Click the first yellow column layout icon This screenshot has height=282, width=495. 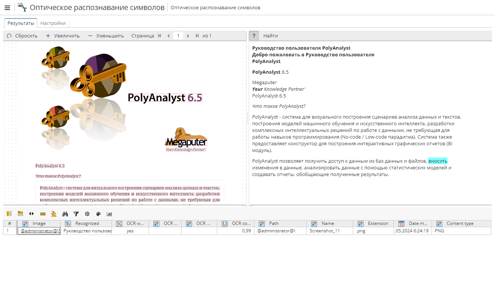[x=9, y=214]
